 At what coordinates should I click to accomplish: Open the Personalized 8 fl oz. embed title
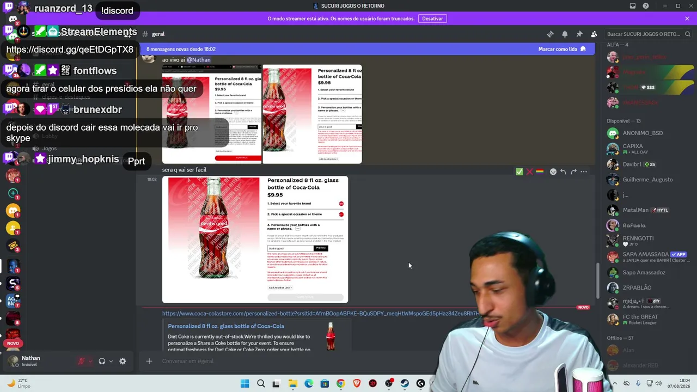226,326
